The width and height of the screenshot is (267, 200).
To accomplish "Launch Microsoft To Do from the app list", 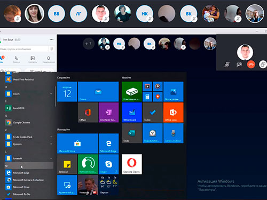I will pos(29,194).
